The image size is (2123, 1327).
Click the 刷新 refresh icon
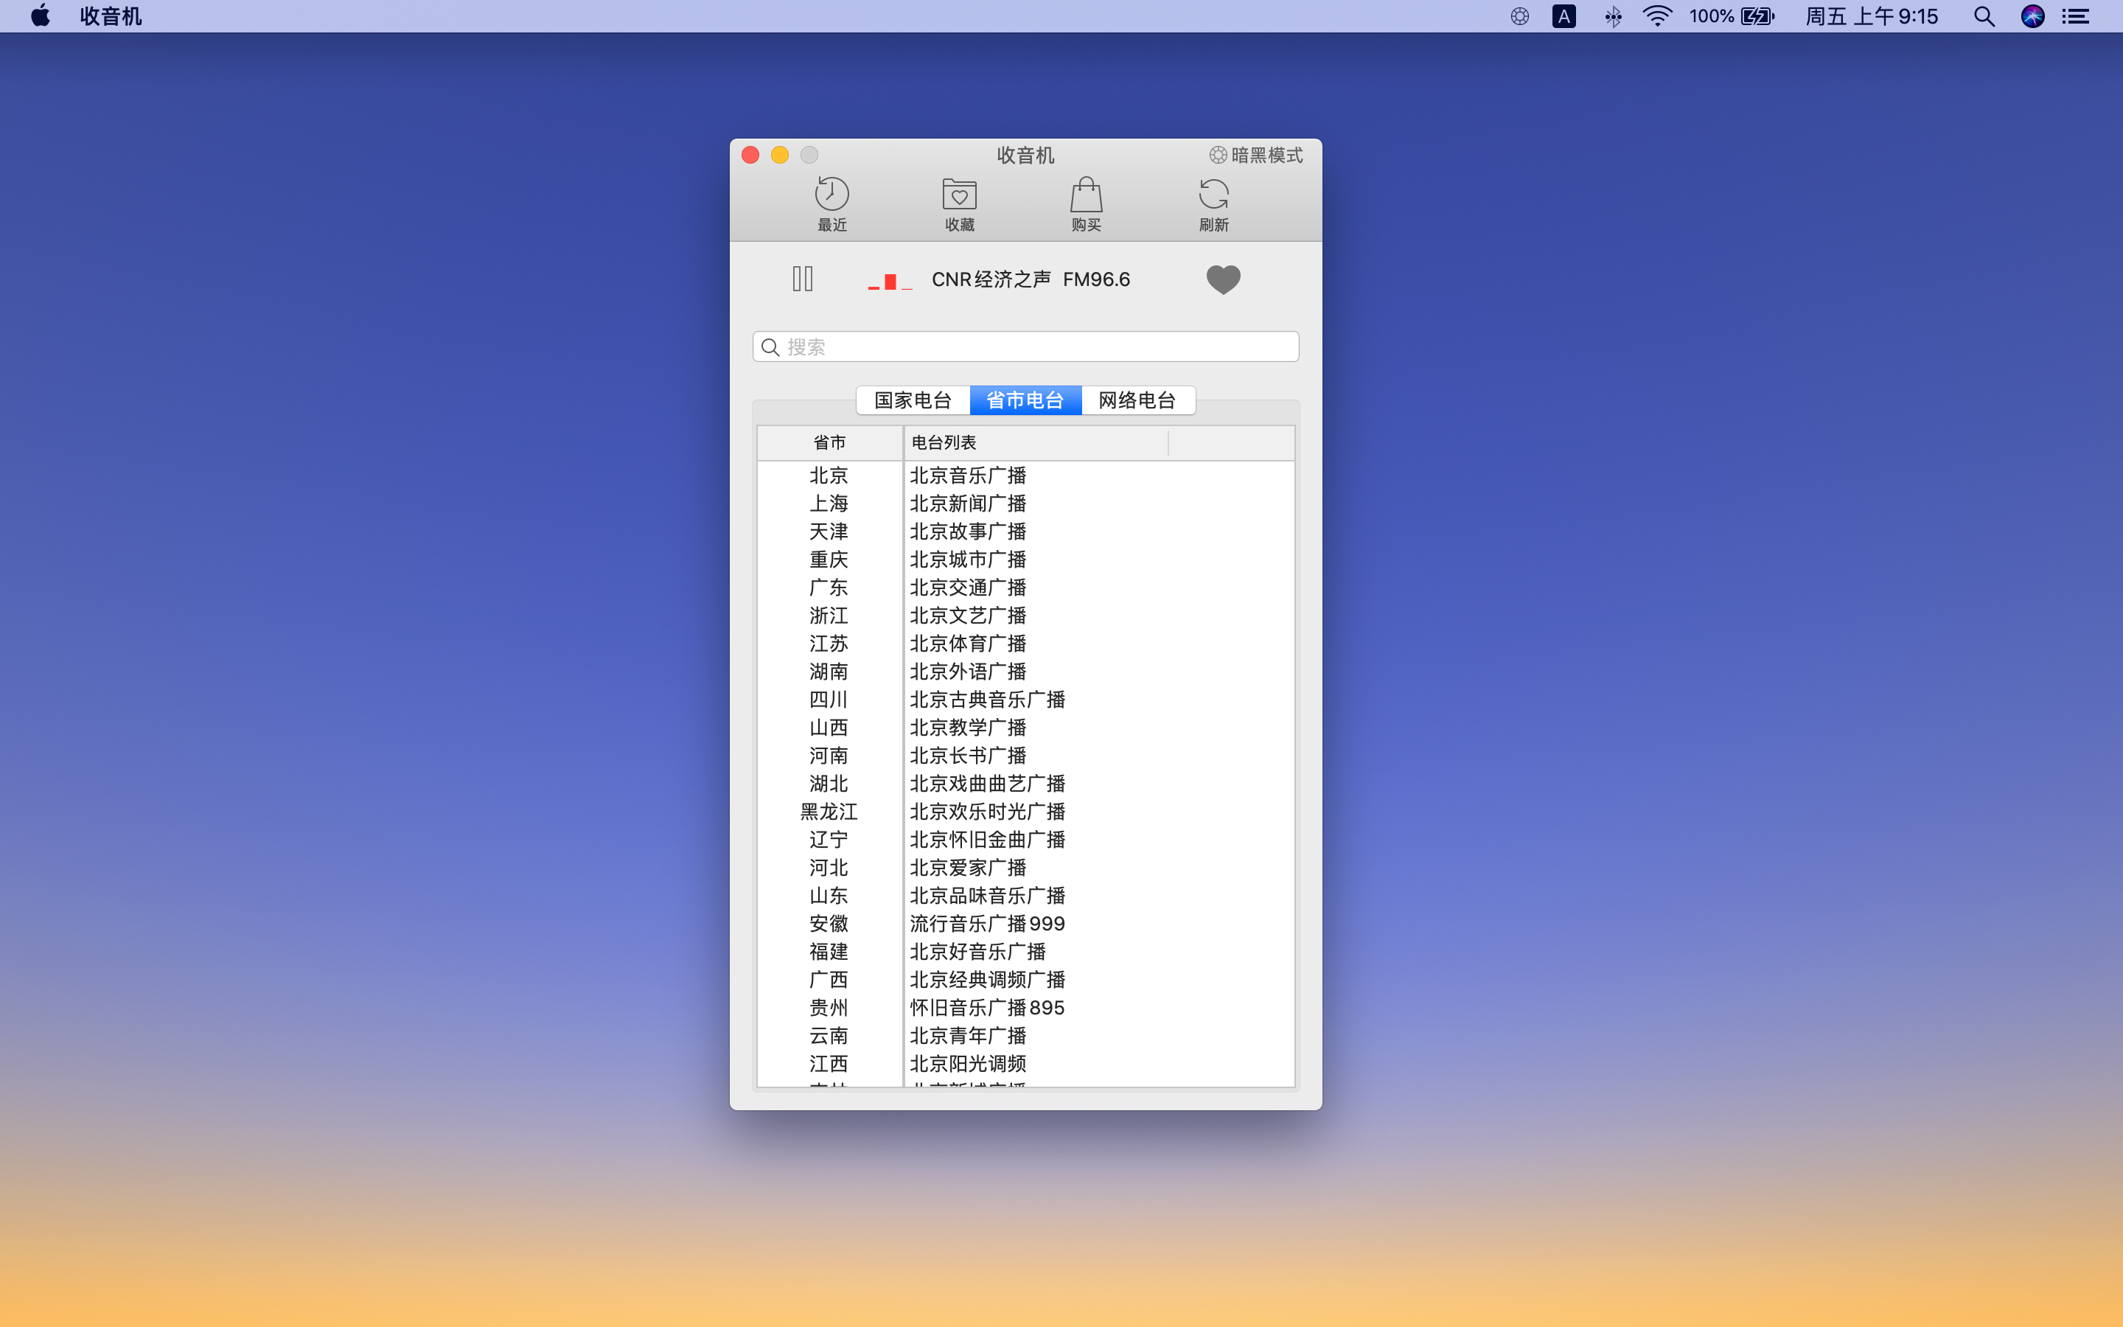click(x=1214, y=203)
